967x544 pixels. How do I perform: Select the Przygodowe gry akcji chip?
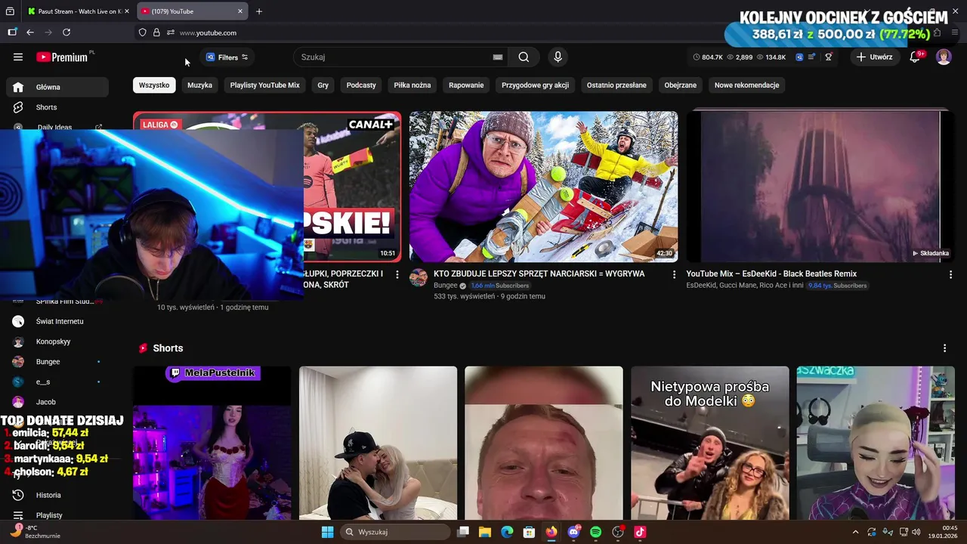point(535,85)
